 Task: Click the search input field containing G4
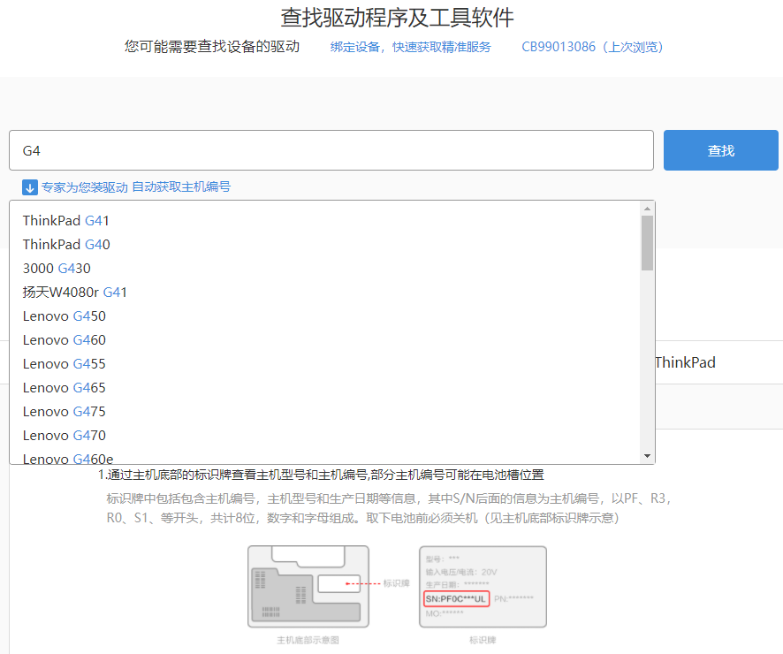click(331, 150)
